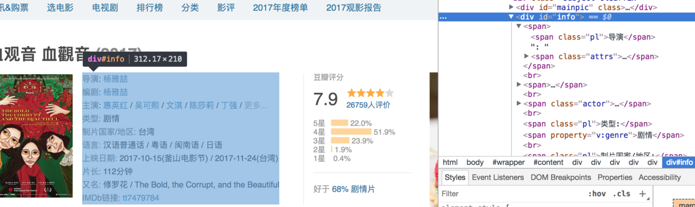Select the span class="pl" 导演 DOM row

pyautogui.click(x=592, y=37)
